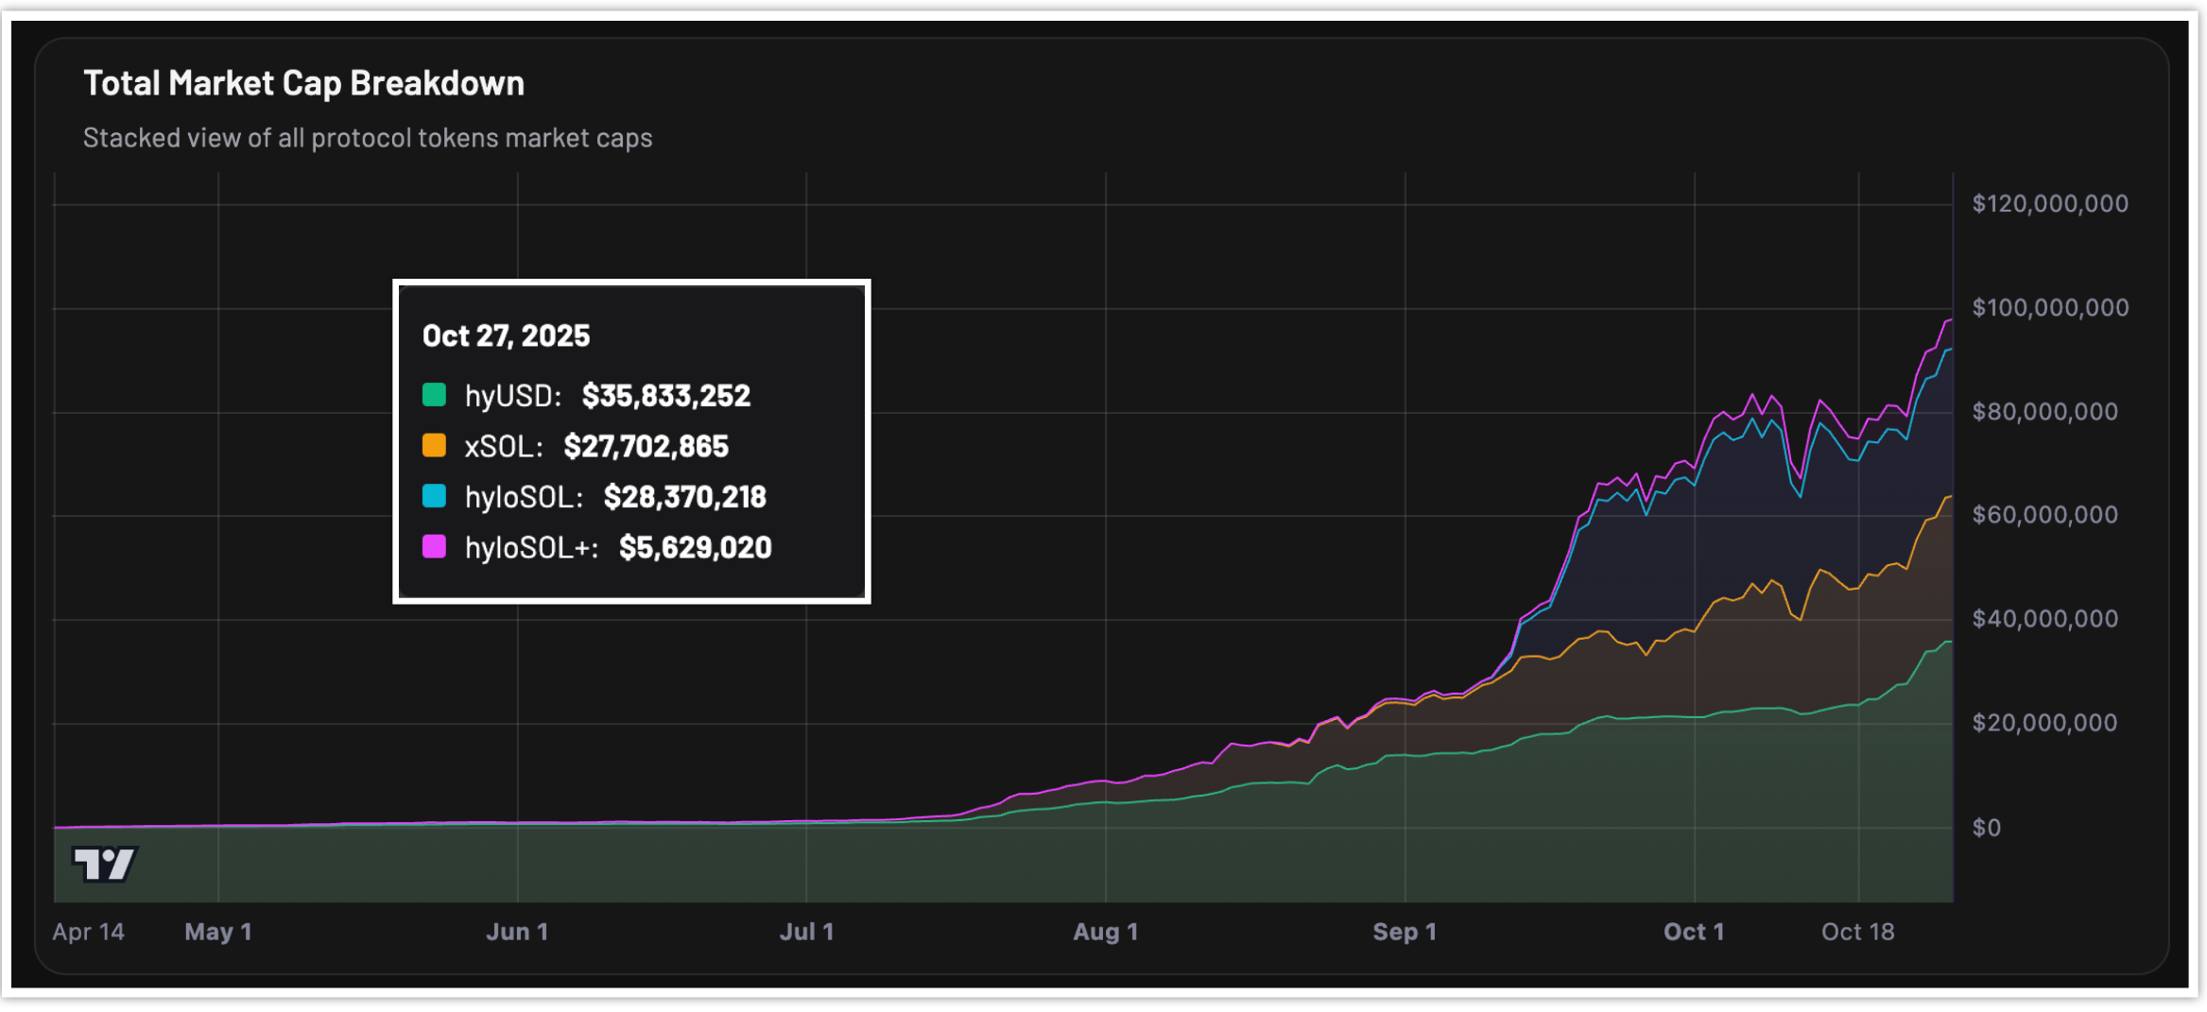Viewport: 2207px width, 1012px height.
Task: Click the Oct 18 date axis label
Action: click(1857, 932)
